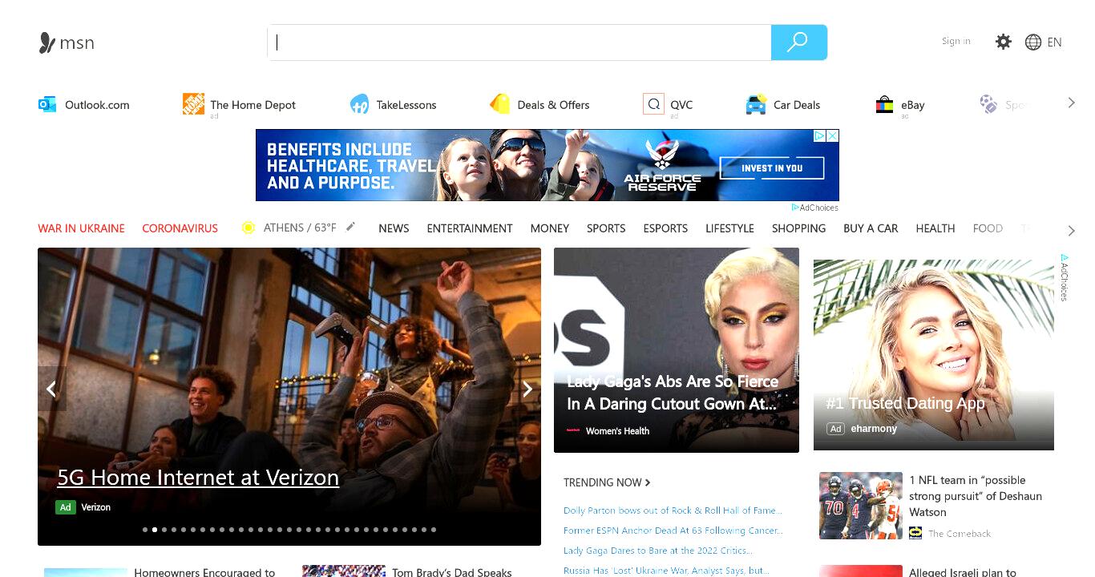1095x577 pixels.
Task: Select the first carousel indicator dot
Action: tap(145, 530)
